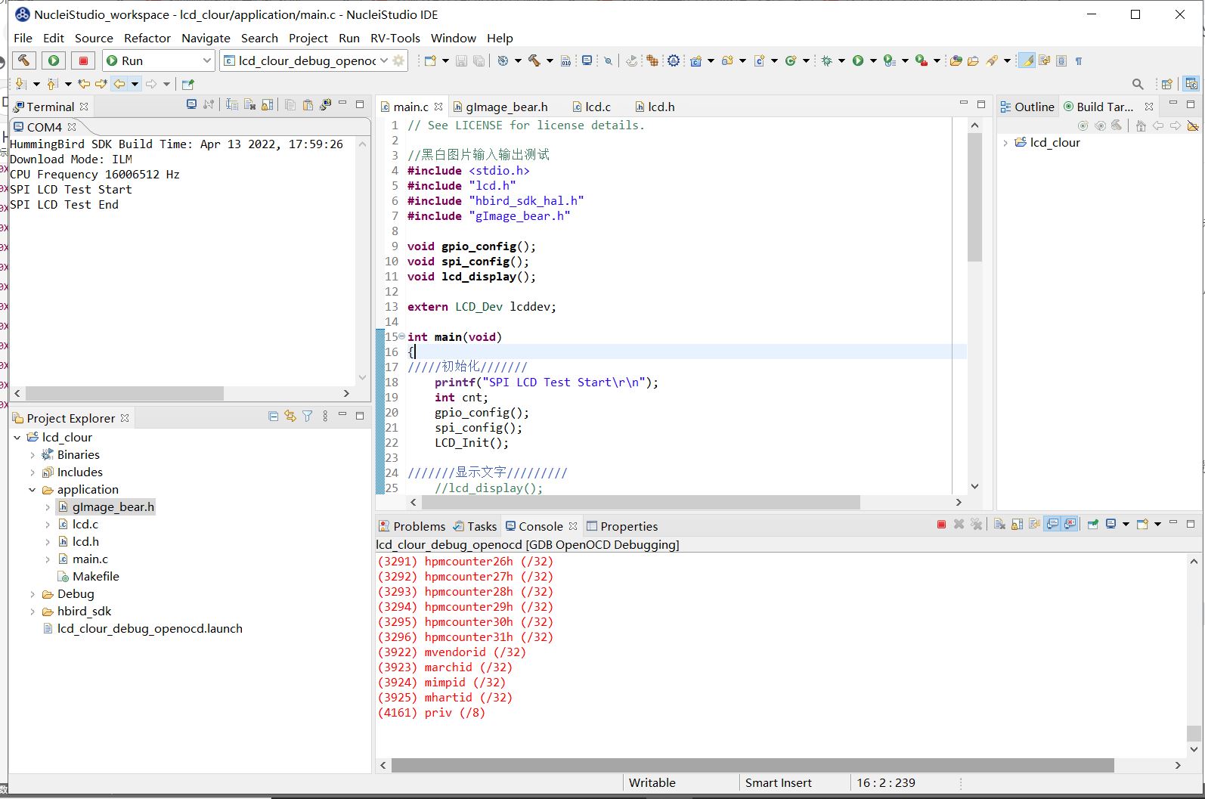
Task: Open the Refactor menu
Action: pyautogui.click(x=147, y=38)
